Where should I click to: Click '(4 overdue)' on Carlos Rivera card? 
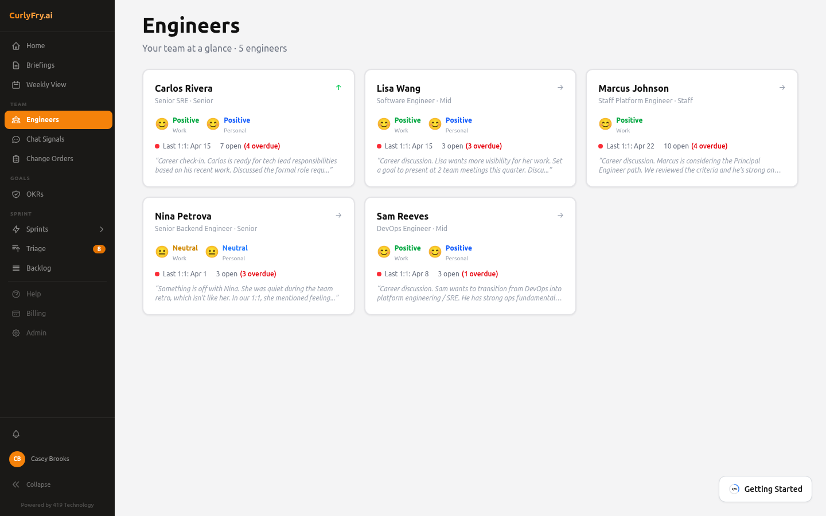click(262, 146)
